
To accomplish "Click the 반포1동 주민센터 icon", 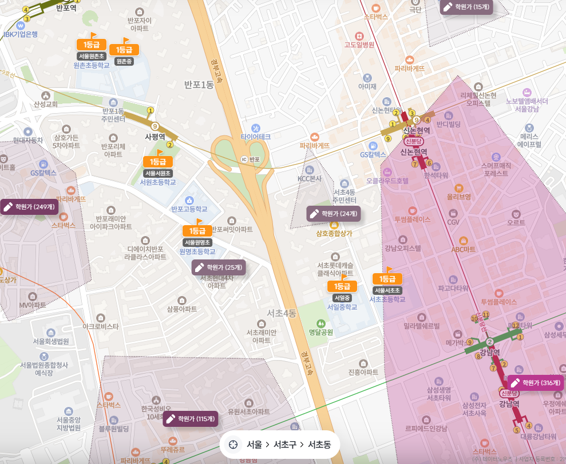I will [x=113, y=103].
